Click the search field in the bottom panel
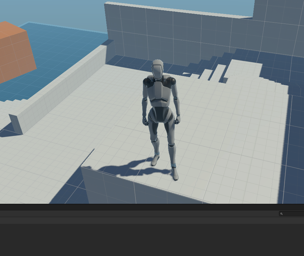Viewport: 304px width, 256px height. point(291,214)
